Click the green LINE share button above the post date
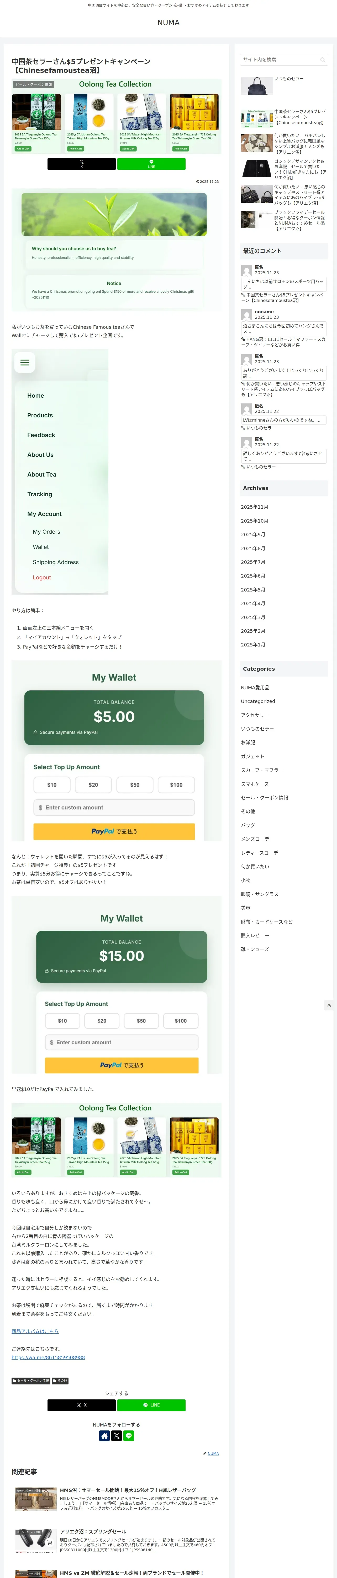Image resolution: width=337 pixels, height=1578 pixels. coord(151,164)
